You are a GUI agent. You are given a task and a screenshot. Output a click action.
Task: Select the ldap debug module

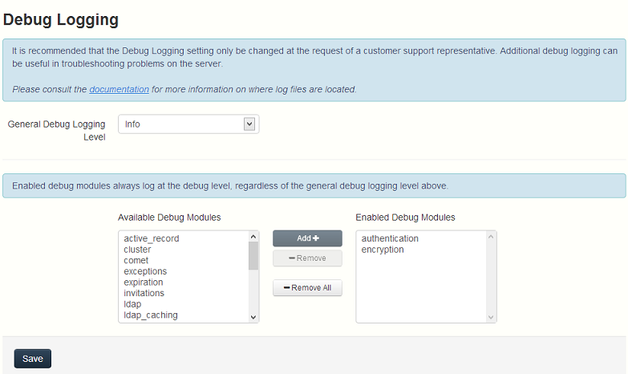[132, 304]
